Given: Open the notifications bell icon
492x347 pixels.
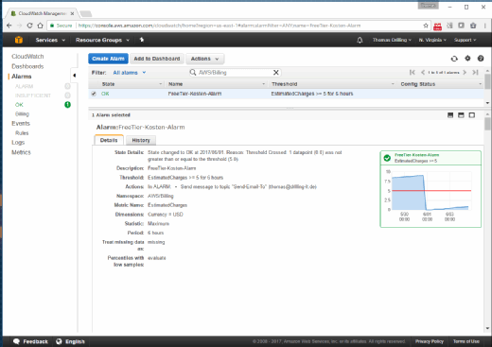Looking at the screenshot, I should pyautogui.click(x=360, y=40).
